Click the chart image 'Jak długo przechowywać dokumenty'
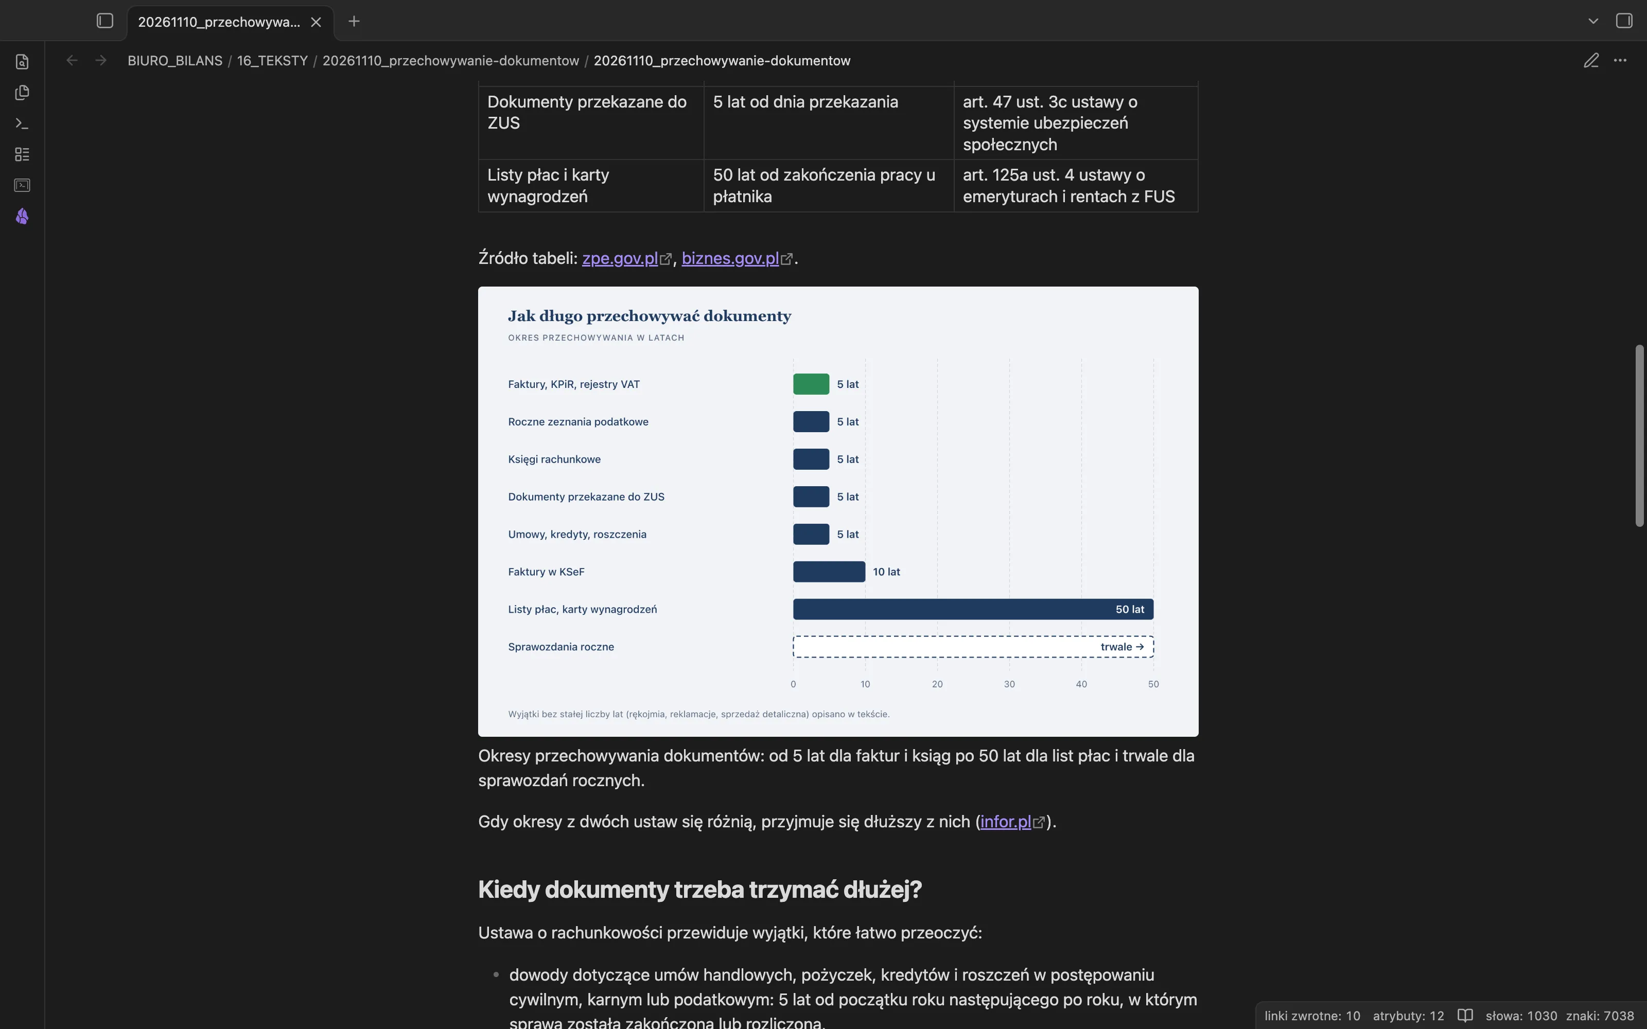The width and height of the screenshot is (1647, 1029). coord(838,511)
